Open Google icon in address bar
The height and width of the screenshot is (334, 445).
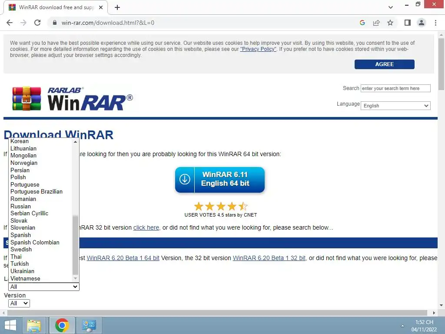[362, 23]
